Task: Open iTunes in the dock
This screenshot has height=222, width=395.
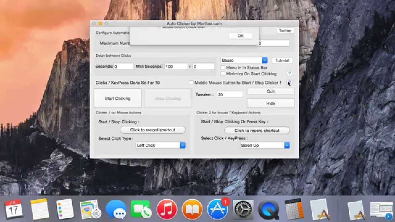Action: tap(167, 209)
